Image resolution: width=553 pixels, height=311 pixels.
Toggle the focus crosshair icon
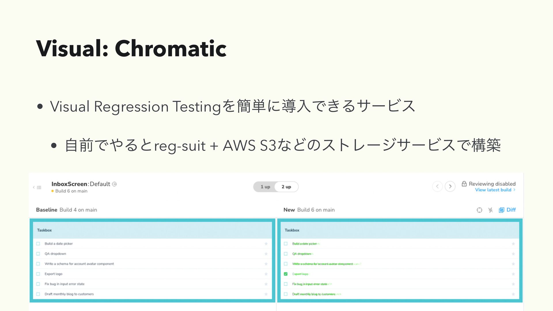tap(479, 210)
